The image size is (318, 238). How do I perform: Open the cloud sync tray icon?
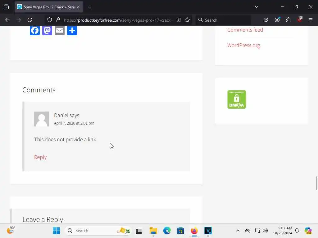tap(248, 231)
